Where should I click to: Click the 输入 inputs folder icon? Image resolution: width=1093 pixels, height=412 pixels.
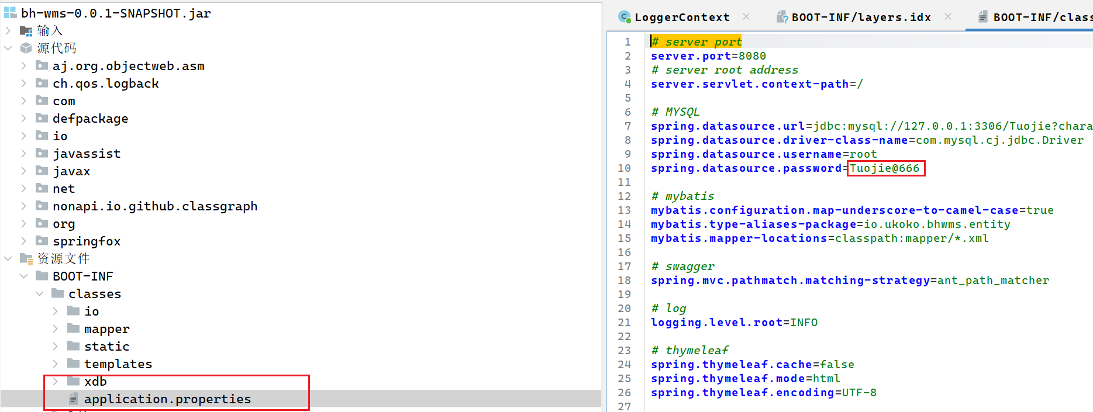click(x=26, y=30)
